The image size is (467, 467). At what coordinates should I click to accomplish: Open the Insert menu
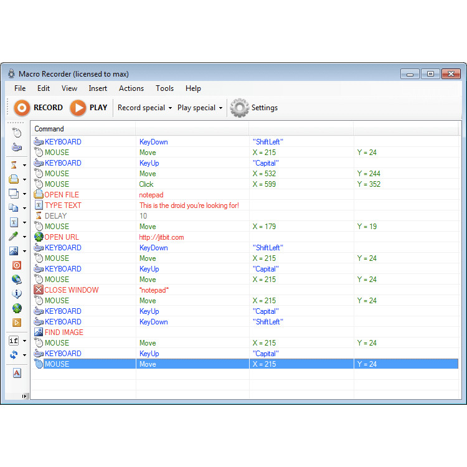98,88
